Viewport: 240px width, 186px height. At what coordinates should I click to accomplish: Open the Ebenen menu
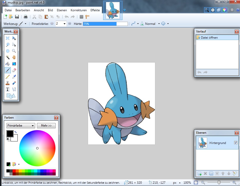click(62, 10)
